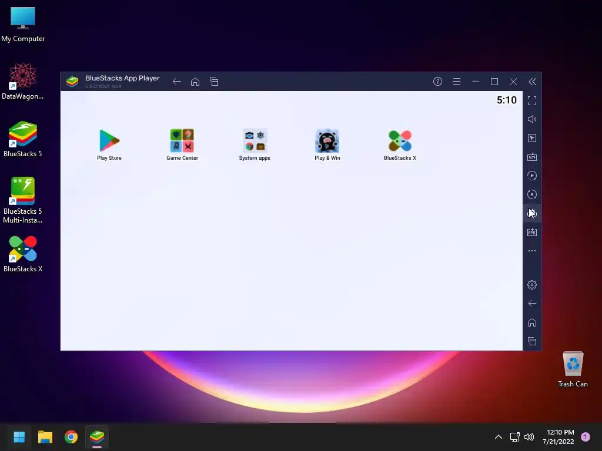Launch Game Center in BlueStacks
The width and height of the screenshot is (602, 451).
pos(182,144)
